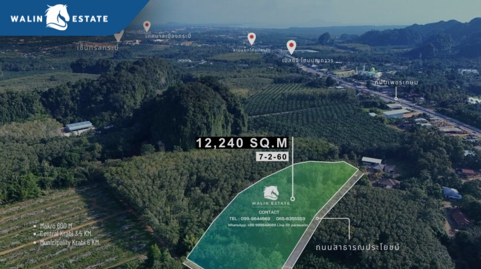Select the small red pin near the banner
This screenshot has width=481, height=269.
[147, 26]
